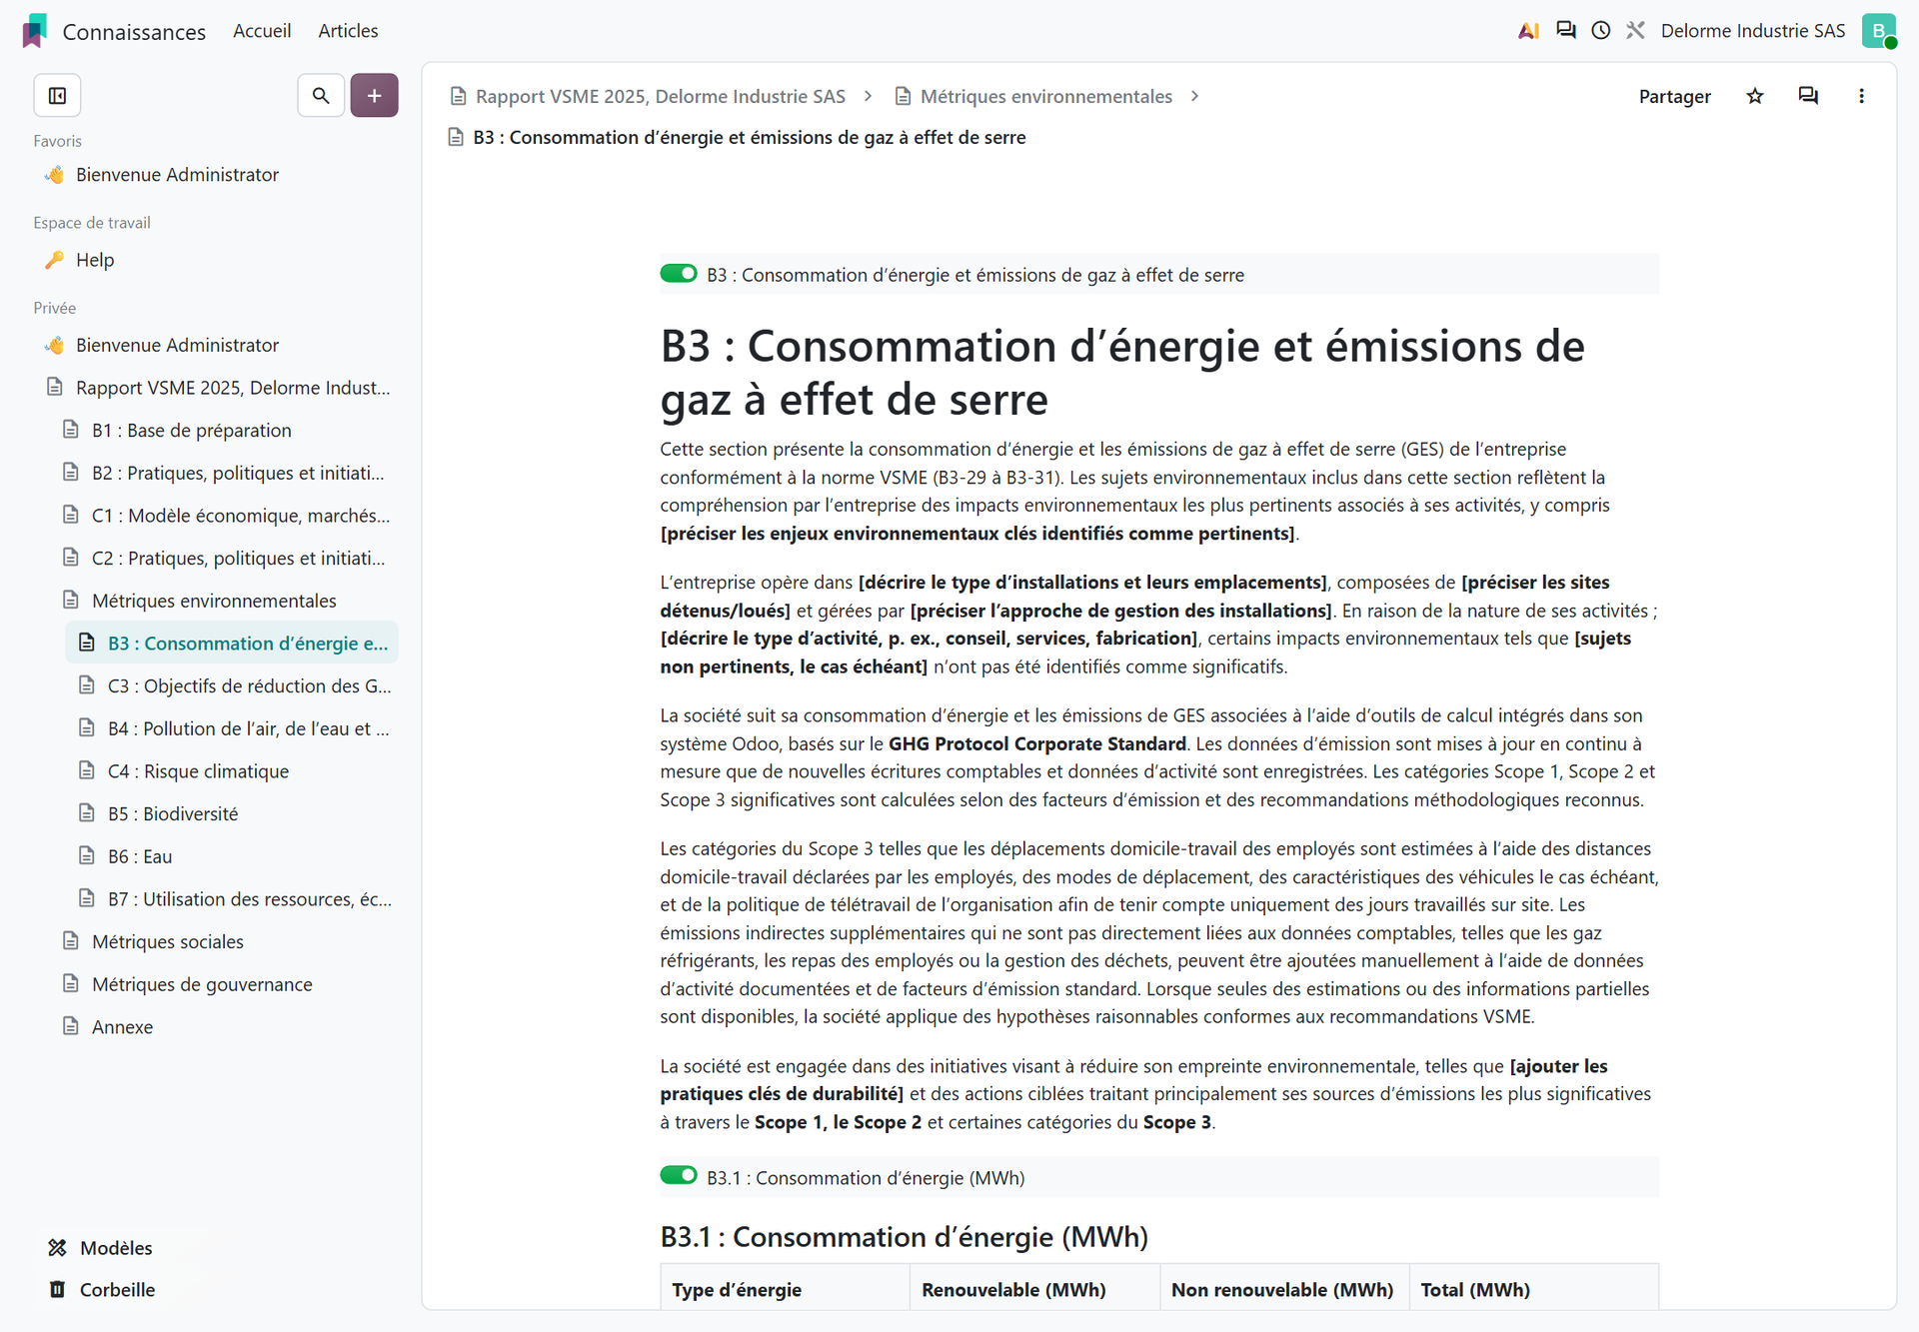Click the Modèles templates icon

pos(58,1248)
